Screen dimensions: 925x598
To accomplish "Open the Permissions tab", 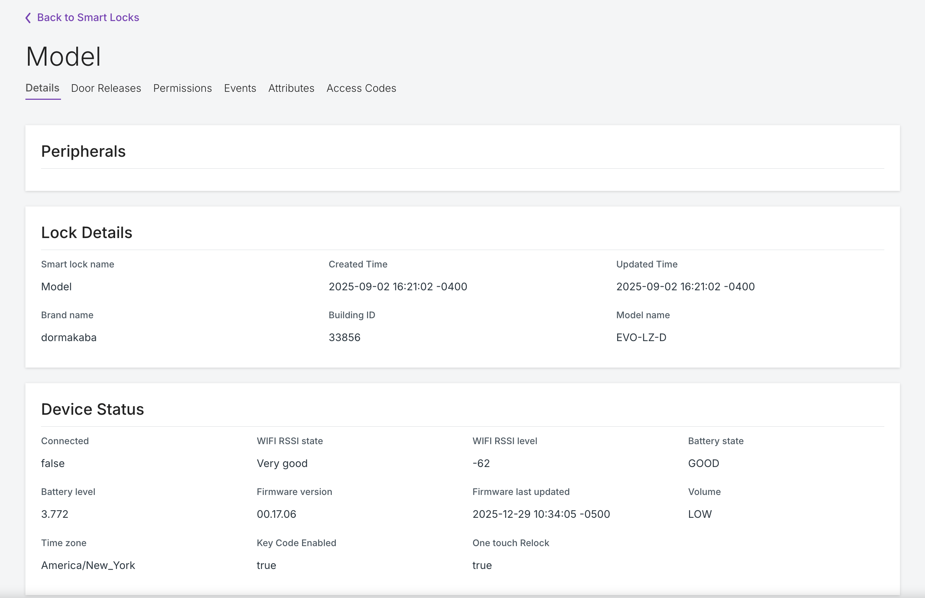I will point(183,89).
